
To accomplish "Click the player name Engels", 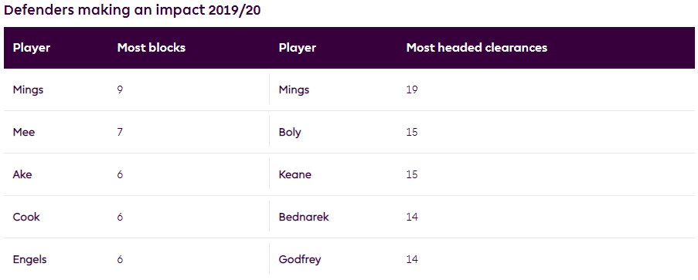I will click(x=29, y=260).
